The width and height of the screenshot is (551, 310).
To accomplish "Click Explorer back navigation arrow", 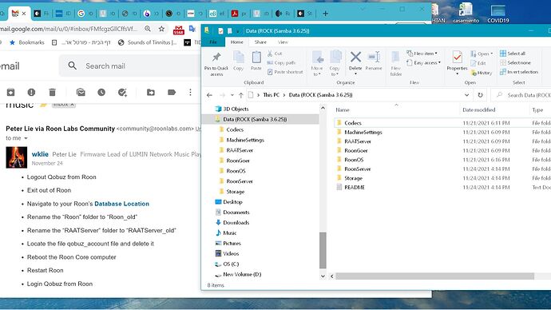I will point(209,95).
